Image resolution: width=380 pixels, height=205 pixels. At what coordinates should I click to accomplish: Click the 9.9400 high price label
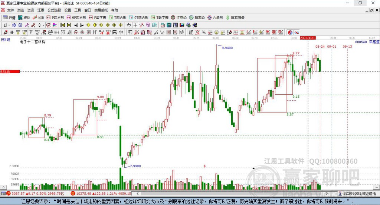(x=227, y=48)
